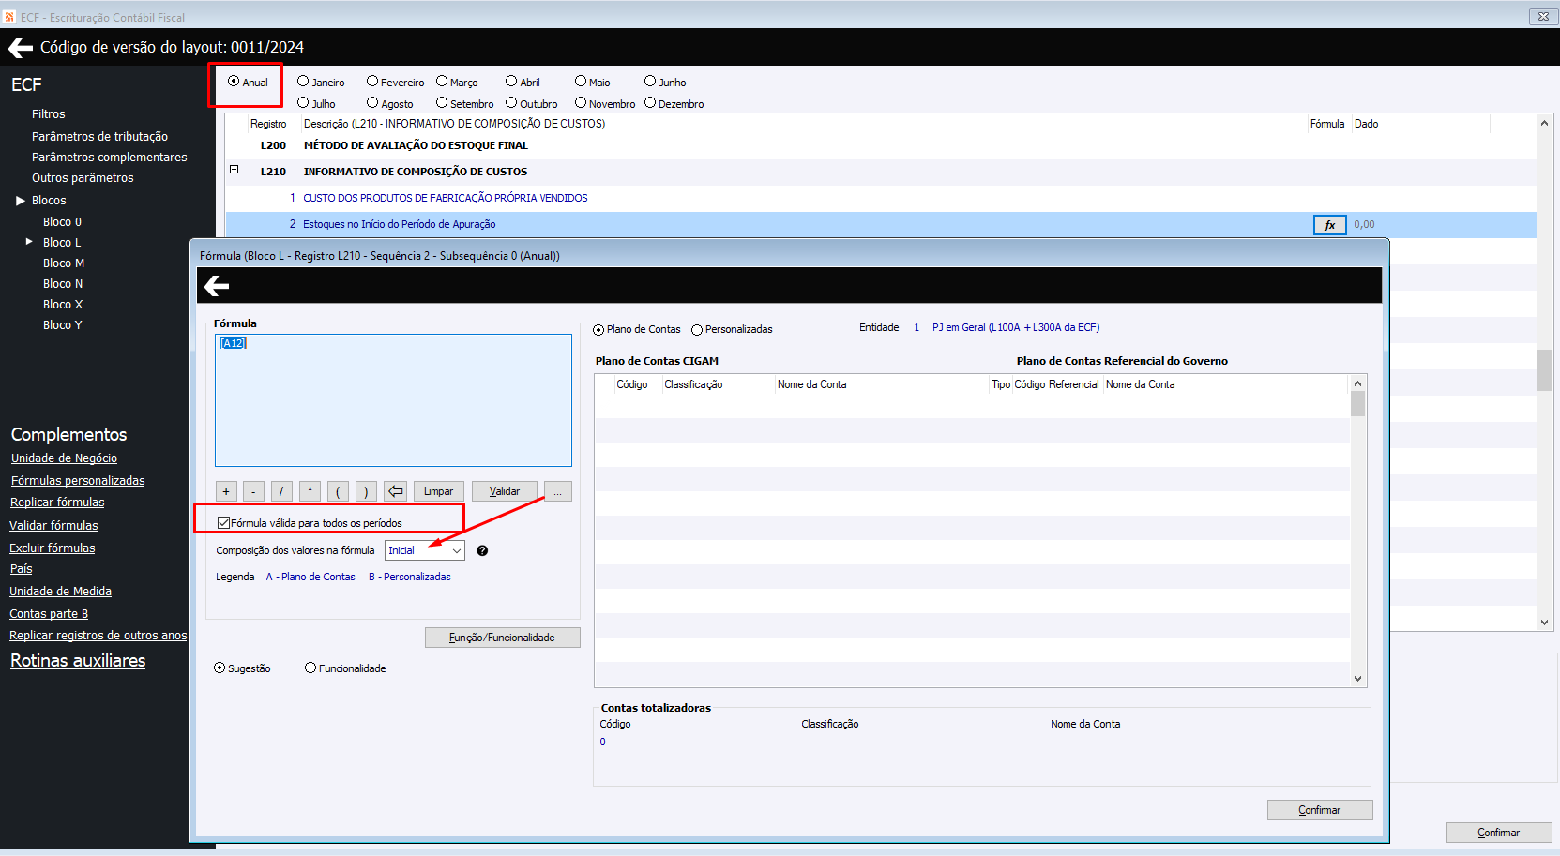The height and width of the screenshot is (856, 1560).
Task: Open Outros parâmetros in sidebar
Action: (83, 178)
